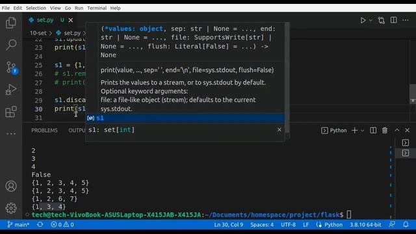Open more editor actions menu
This screenshot has width=416, height=234.
point(406,20)
